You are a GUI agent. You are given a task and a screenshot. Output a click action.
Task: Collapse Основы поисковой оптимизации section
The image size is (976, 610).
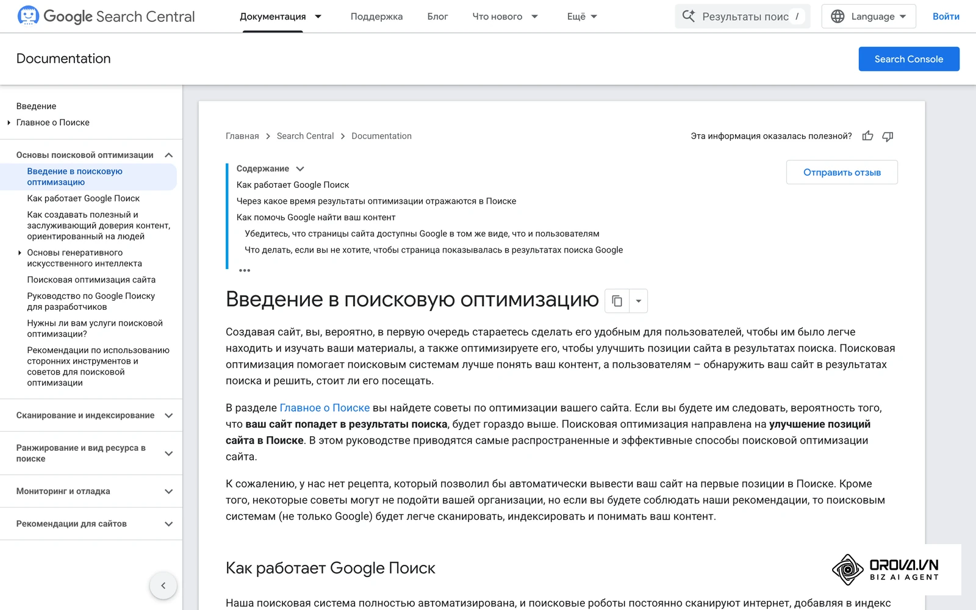tap(169, 155)
